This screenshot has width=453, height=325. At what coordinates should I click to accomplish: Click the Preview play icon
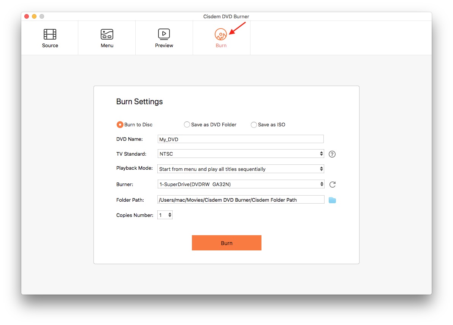(x=164, y=34)
